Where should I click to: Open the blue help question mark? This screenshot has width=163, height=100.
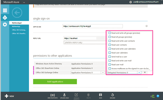[158, 96]
